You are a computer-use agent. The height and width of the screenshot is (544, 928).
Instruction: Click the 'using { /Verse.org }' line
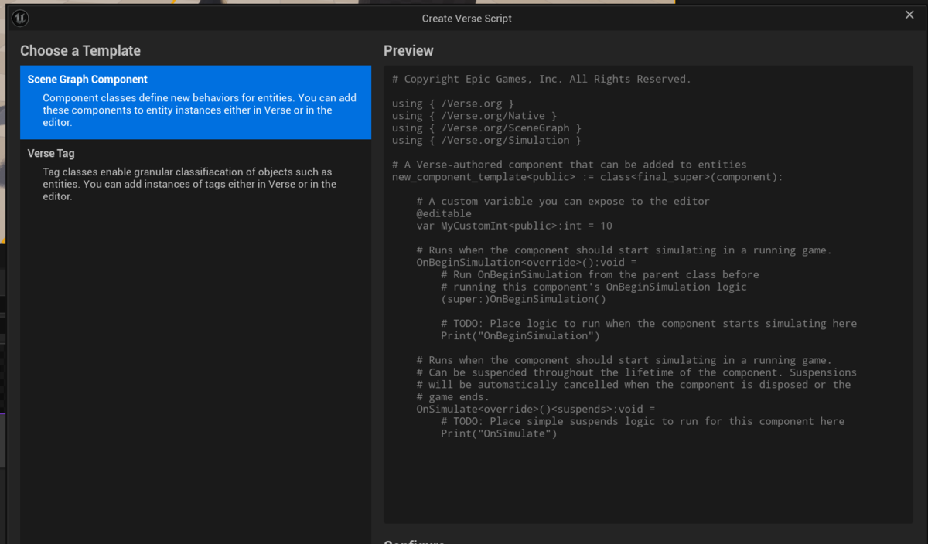pos(453,104)
